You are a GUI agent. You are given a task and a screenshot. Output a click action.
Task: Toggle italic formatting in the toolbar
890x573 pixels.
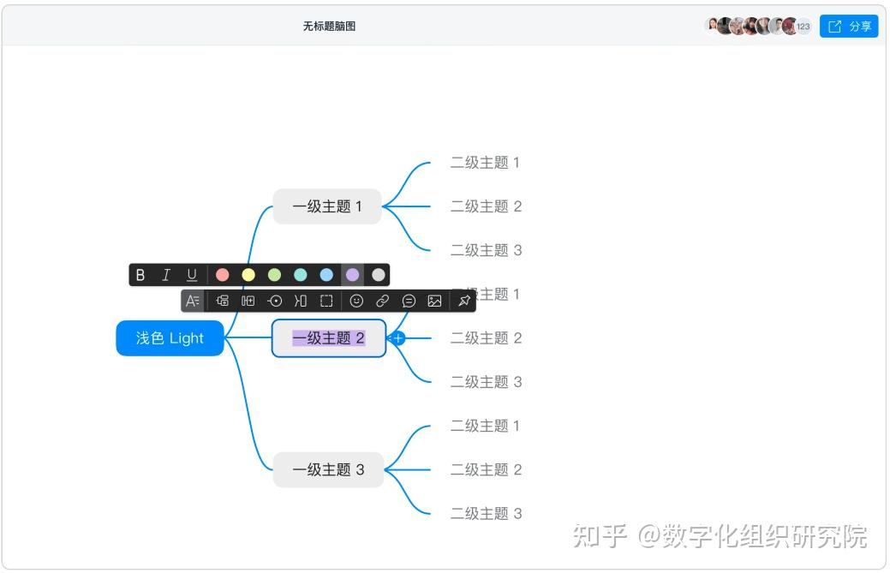point(165,275)
